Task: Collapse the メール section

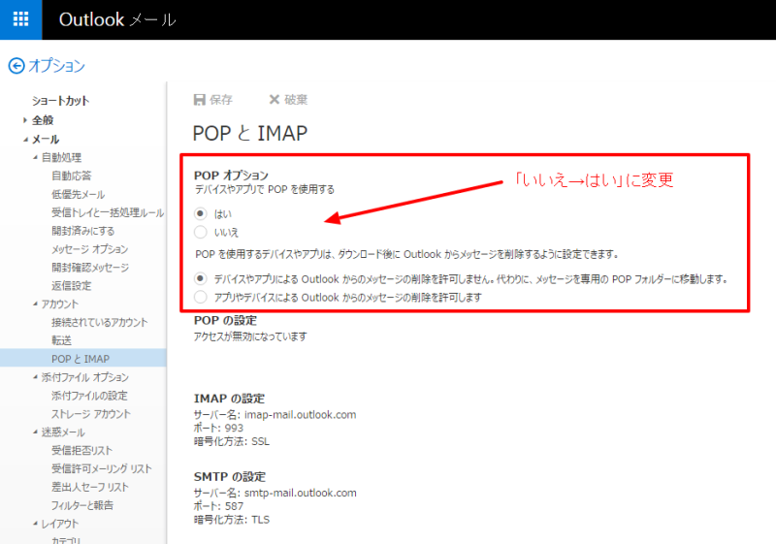Action: point(25,140)
